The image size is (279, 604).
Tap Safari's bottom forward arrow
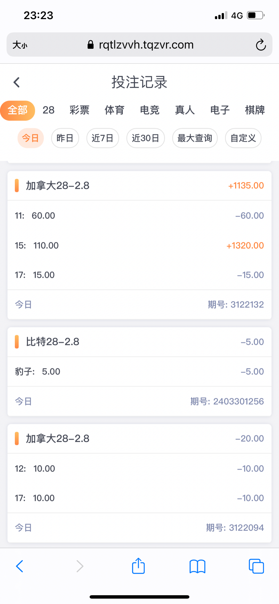click(x=80, y=566)
